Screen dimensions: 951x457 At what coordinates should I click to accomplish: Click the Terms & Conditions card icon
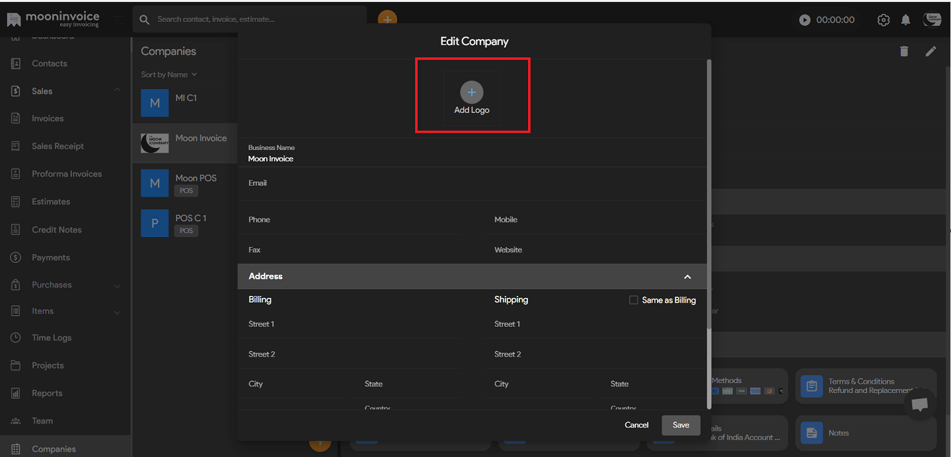click(811, 386)
